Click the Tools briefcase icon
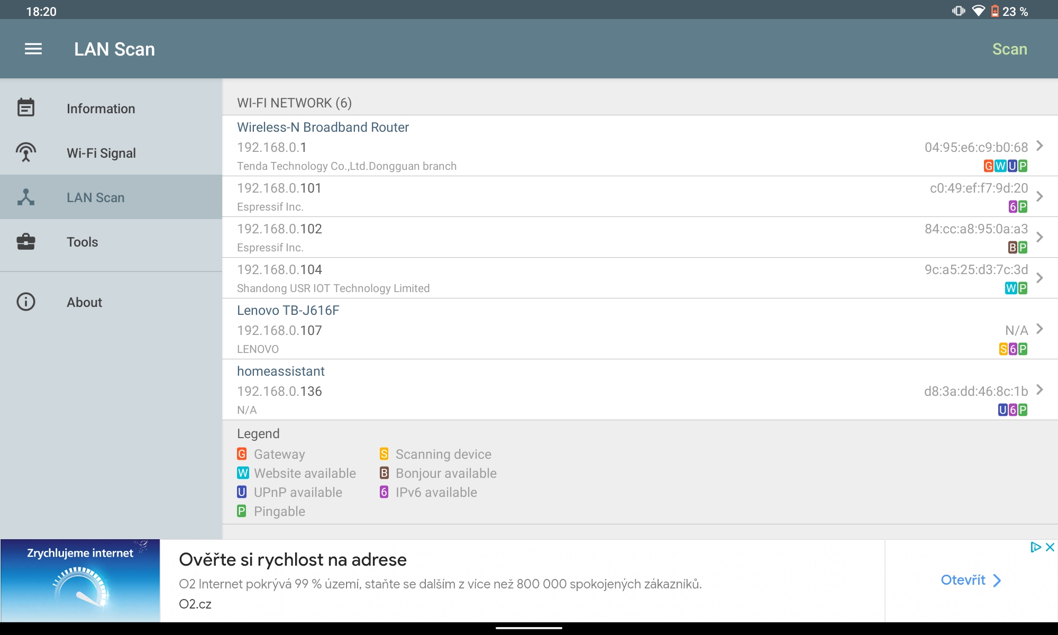The width and height of the screenshot is (1058, 635). (26, 242)
